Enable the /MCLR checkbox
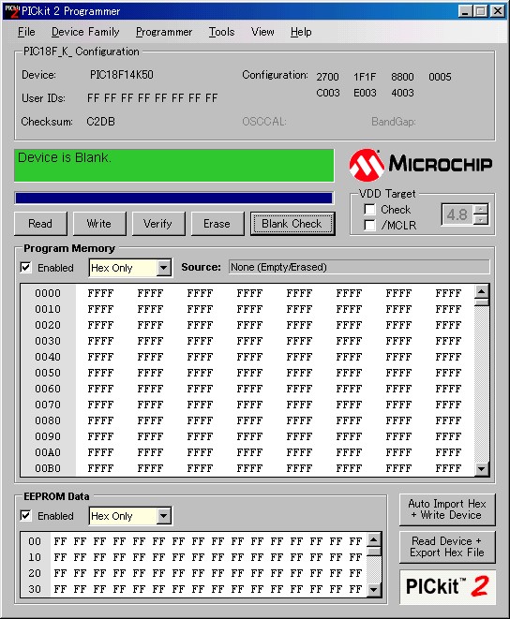 pyautogui.click(x=369, y=225)
